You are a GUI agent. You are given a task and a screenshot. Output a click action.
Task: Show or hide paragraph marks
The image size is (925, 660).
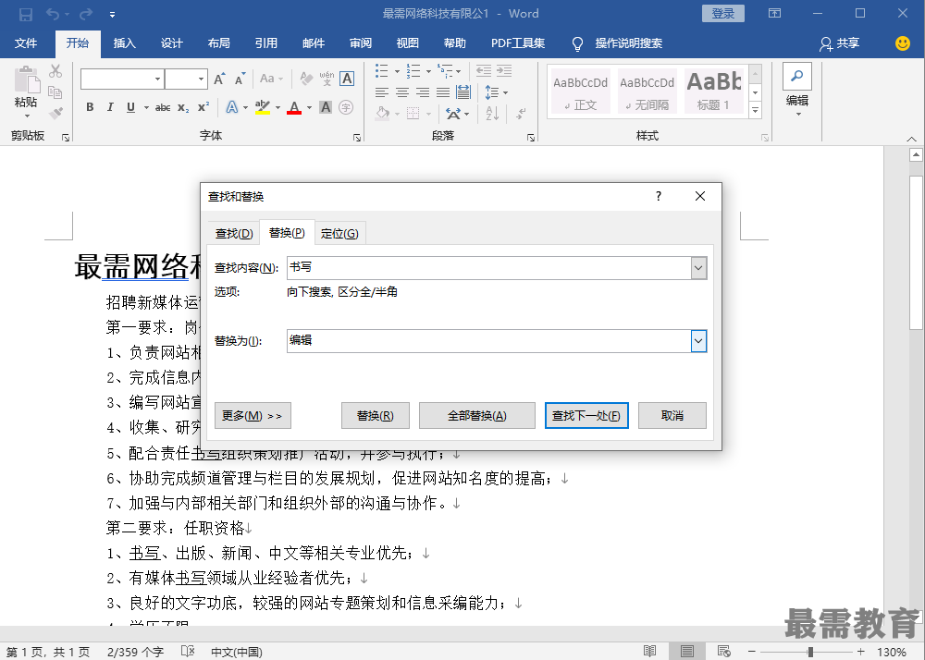coord(521,113)
